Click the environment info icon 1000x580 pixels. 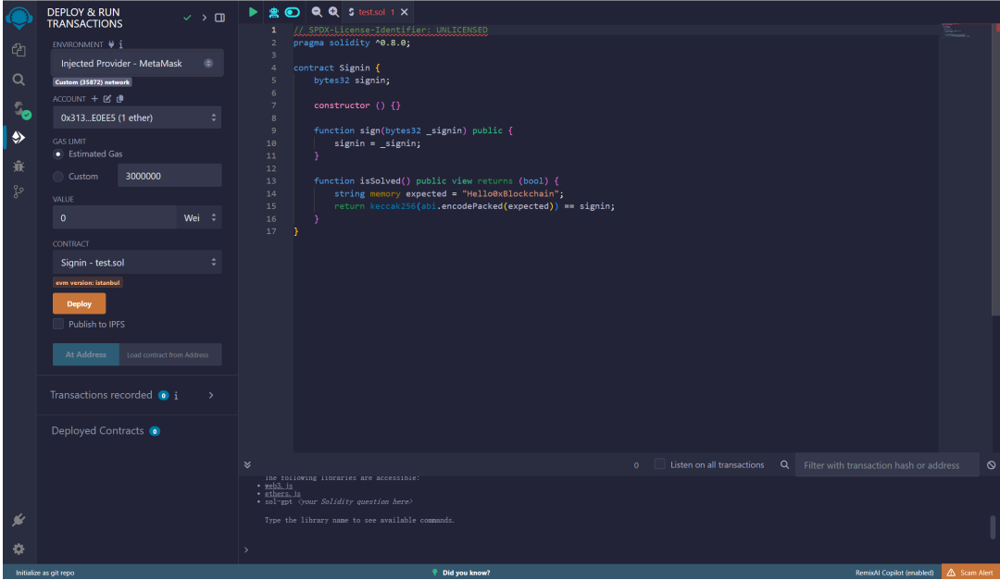click(120, 44)
